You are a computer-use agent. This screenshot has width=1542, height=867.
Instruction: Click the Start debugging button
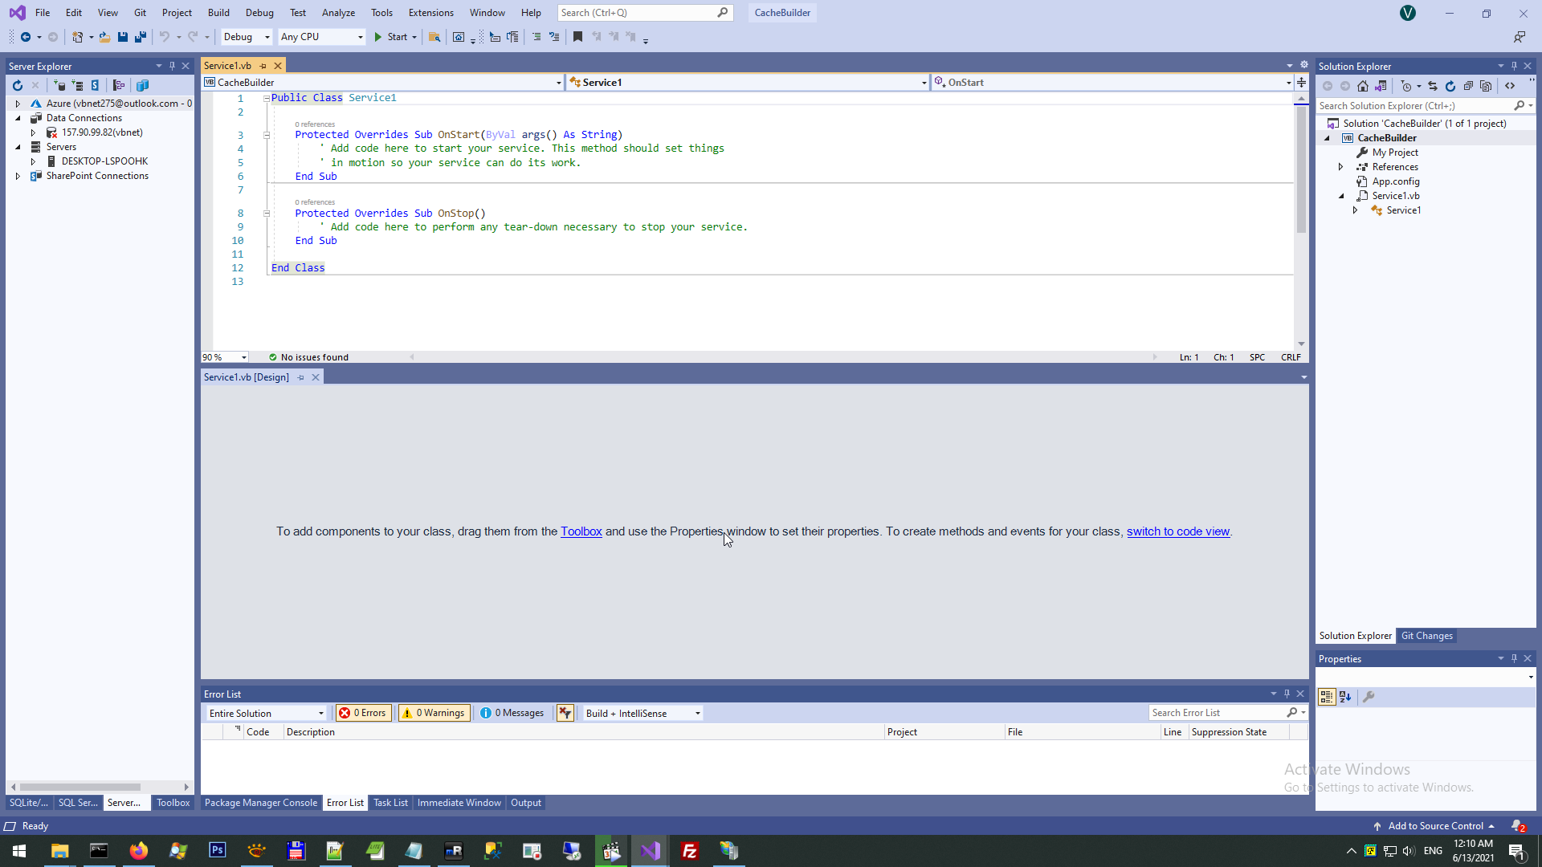coord(391,37)
